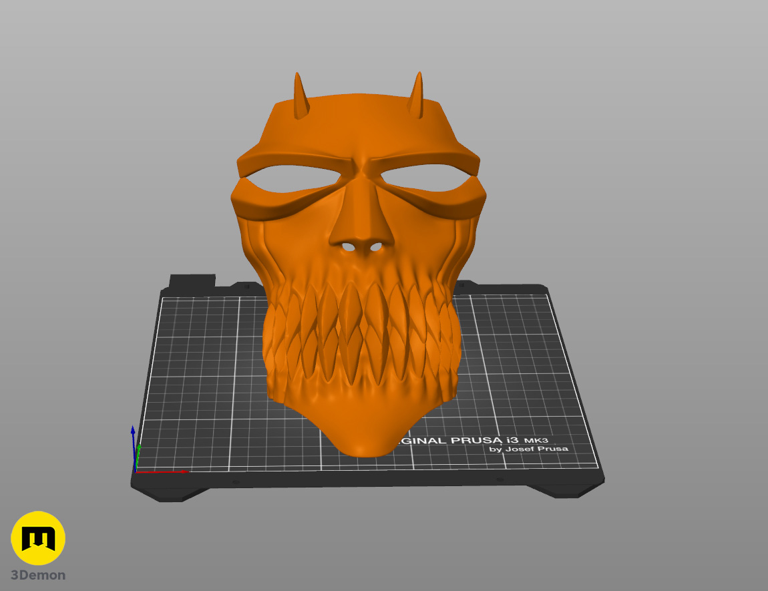Click the ORIGINAL PRUSA i3 MK3 bed label
This screenshot has height=591, width=768.
(473, 440)
